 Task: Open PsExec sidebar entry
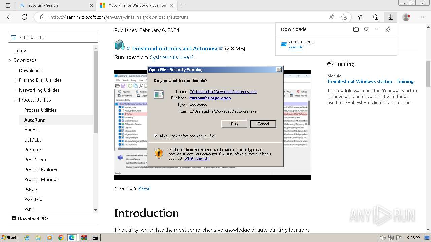31,190
